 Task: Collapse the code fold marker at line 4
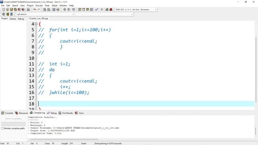click(x=36, y=24)
